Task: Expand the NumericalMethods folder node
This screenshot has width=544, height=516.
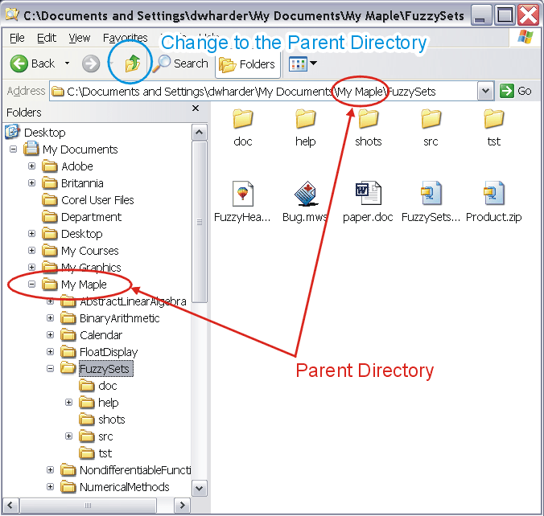Action: [x=51, y=486]
